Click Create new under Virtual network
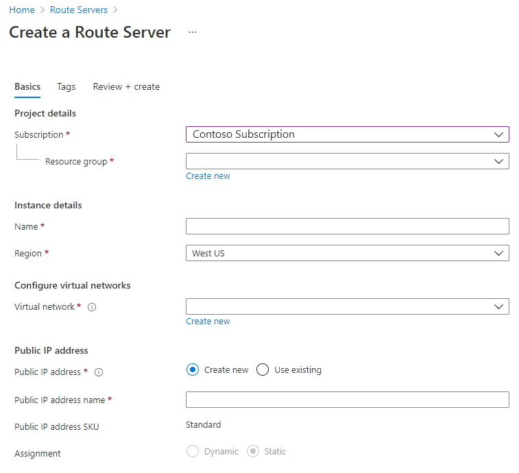 tap(208, 322)
